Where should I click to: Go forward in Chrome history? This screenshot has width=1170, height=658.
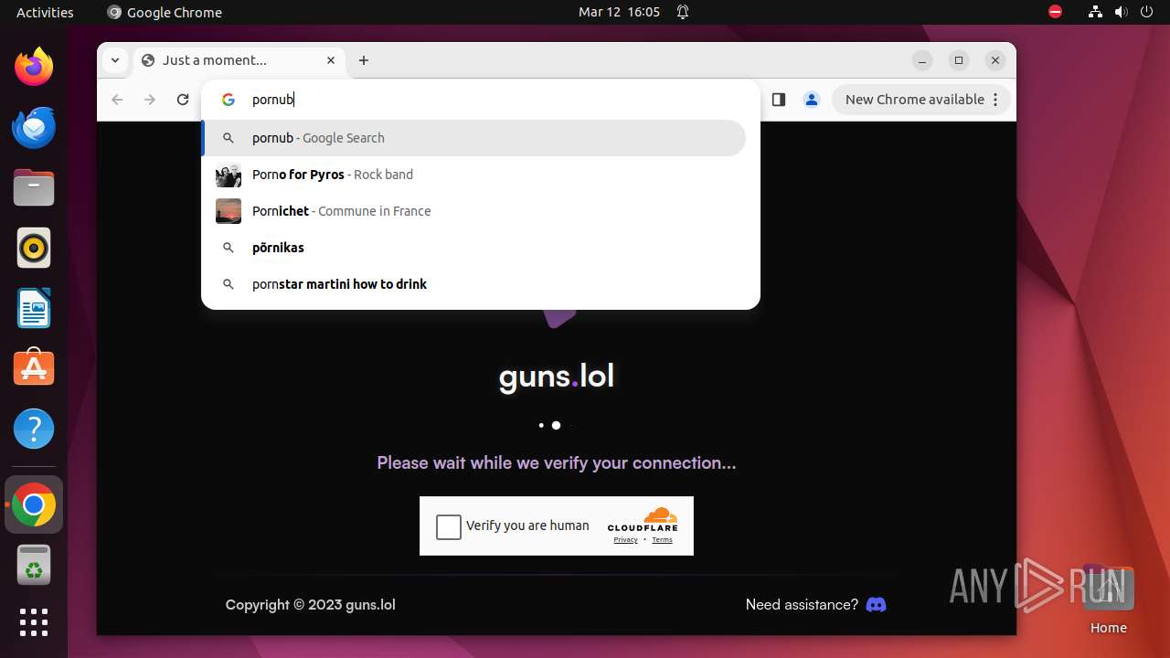click(150, 100)
